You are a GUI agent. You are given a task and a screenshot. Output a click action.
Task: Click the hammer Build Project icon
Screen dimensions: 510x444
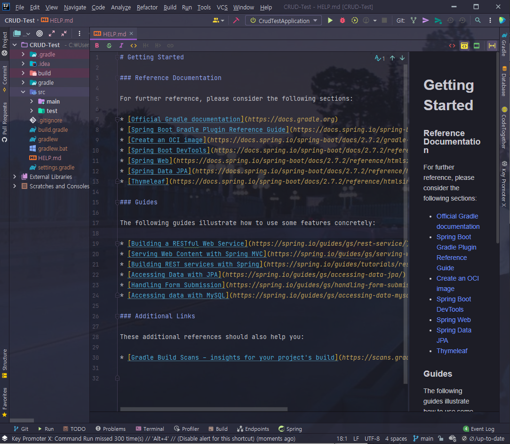tap(236, 21)
